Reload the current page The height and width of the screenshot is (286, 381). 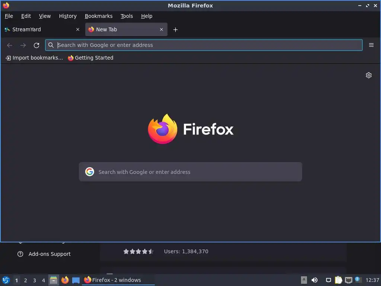point(36,45)
